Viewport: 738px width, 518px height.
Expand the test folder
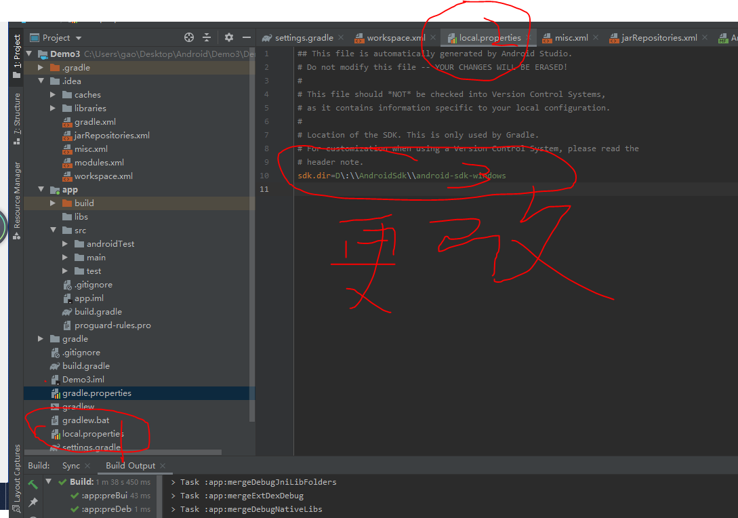[x=66, y=271]
